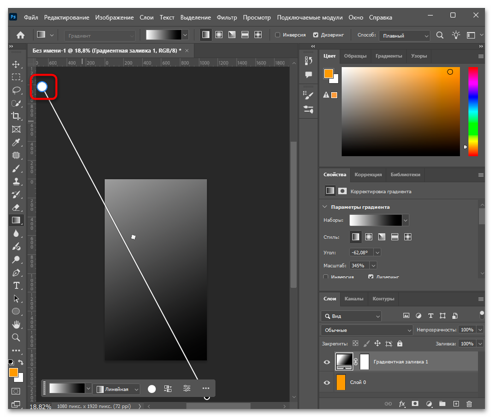
Task: Expand the Угол angle dropdown
Action: (x=377, y=252)
